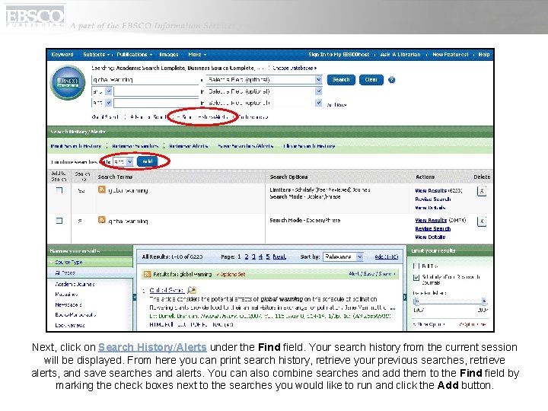Click Next page link in results
Screen dimensions: 548x411
279,257
